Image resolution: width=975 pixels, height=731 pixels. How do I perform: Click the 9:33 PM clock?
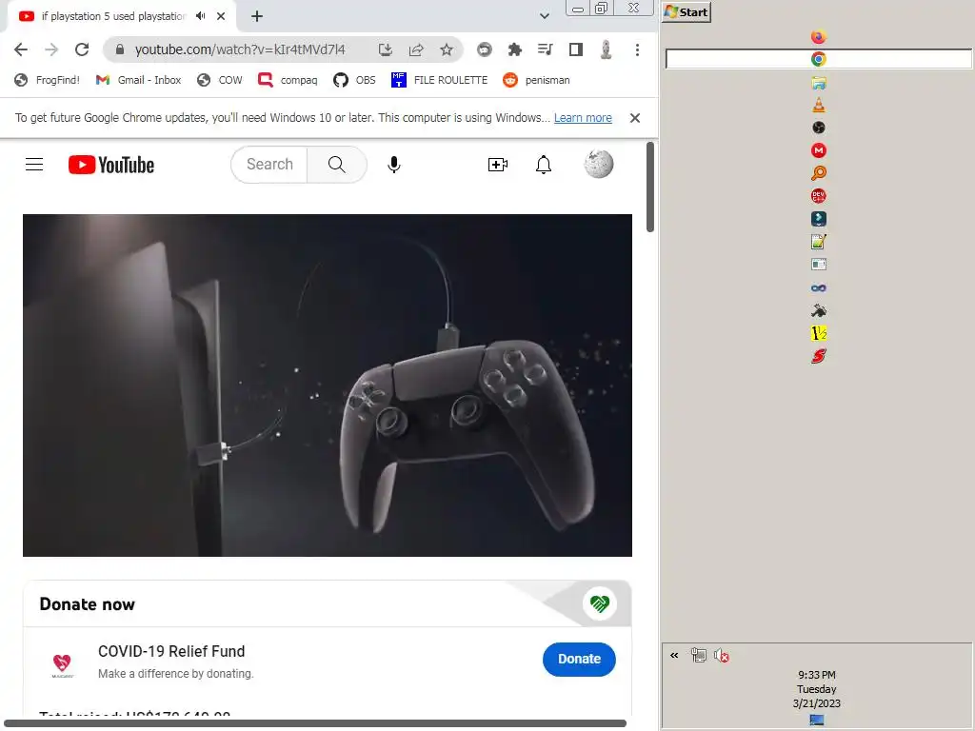pyautogui.click(x=816, y=675)
